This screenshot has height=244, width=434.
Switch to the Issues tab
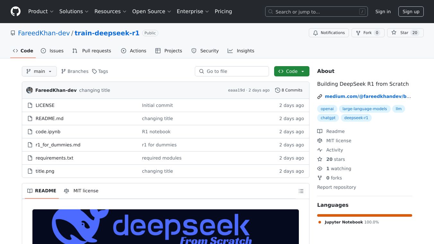pyautogui.click(x=52, y=51)
